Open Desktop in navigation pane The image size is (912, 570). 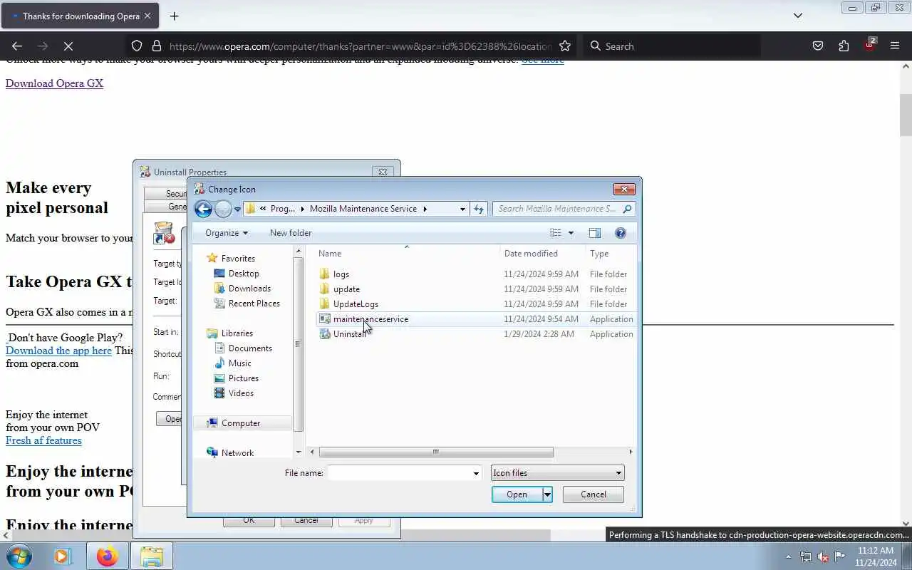click(x=244, y=274)
